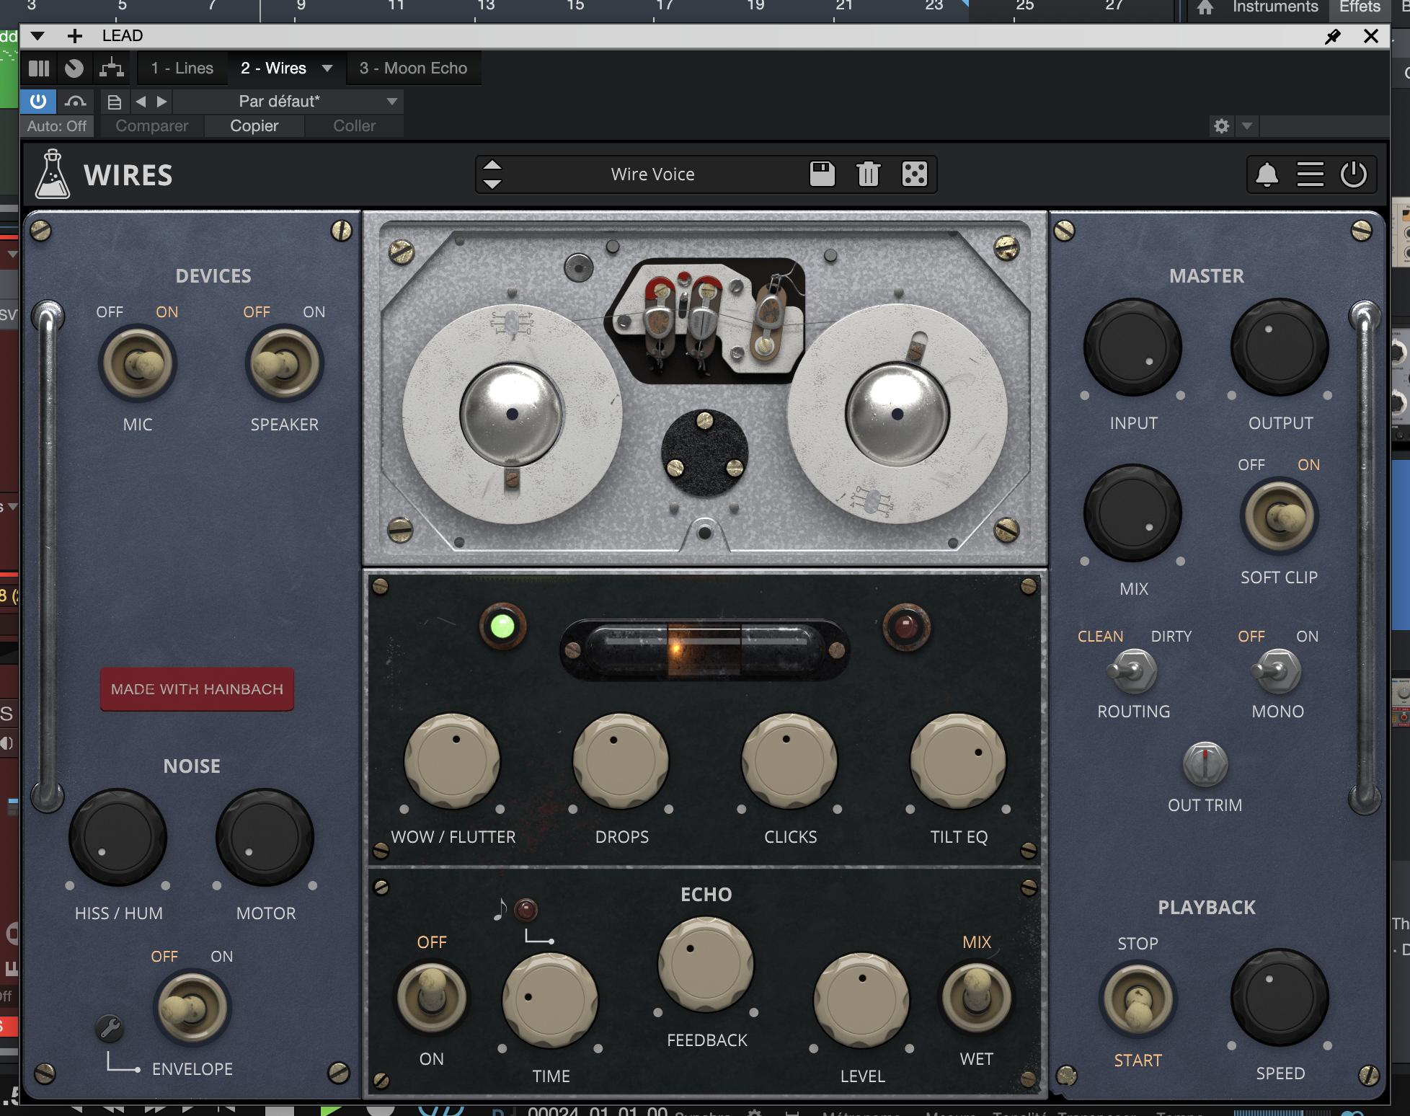Toggle the plugin bypass power button
The width and height of the screenshot is (1410, 1116).
coord(38,101)
